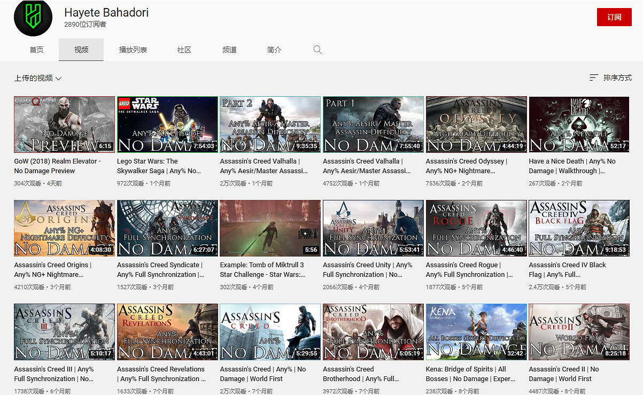The height and width of the screenshot is (395, 643).
Task: Switch to the 首页 tab
Action: 36,50
